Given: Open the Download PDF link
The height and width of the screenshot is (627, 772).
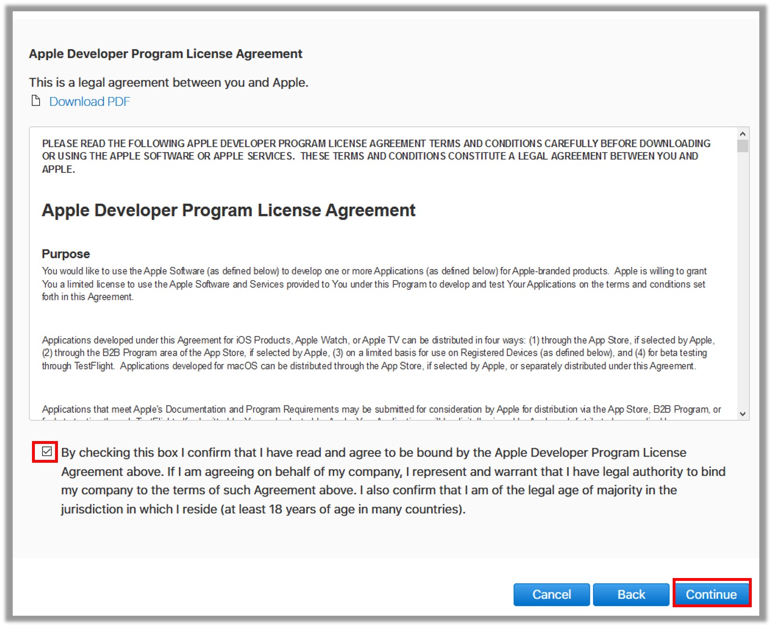Looking at the screenshot, I should coord(89,101).
